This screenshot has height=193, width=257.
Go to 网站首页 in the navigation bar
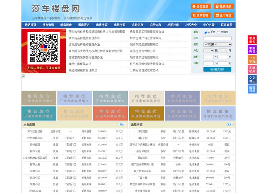click(30, 25)
